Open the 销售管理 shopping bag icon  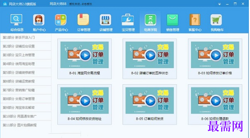pos(172,20)
